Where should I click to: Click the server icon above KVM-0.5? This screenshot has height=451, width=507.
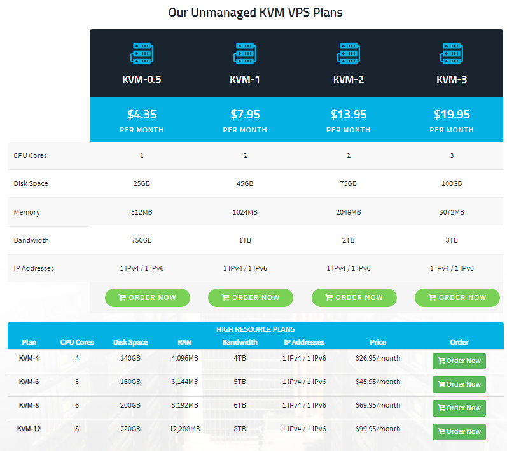point(141,54)
